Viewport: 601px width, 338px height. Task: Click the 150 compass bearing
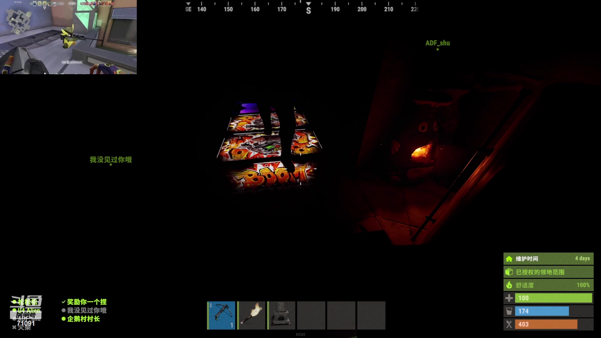tap(228, 9)
